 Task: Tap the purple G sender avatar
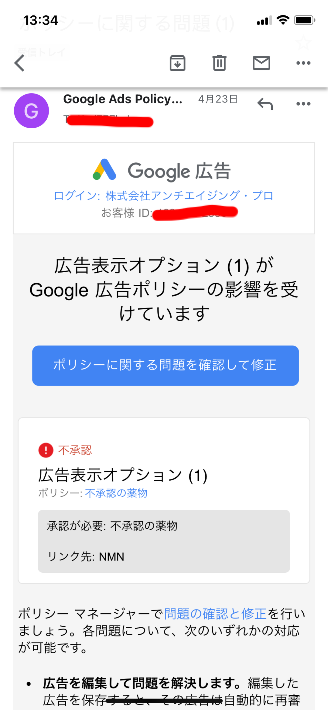coord(32,111)
